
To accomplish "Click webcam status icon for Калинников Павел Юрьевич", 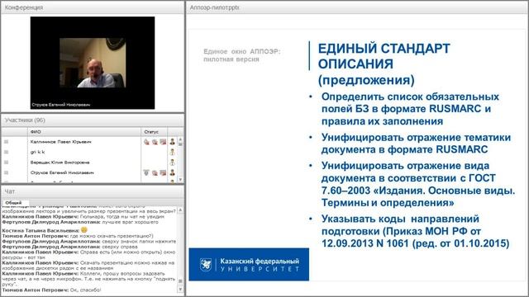I will (x=155, y=142).
